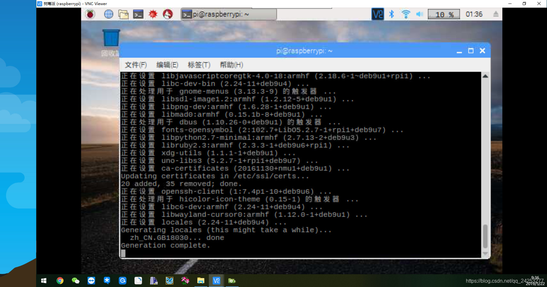This screenshot has width=547, height=287.
Task: Launch the web browser globe icon
Action: [109, 14]
